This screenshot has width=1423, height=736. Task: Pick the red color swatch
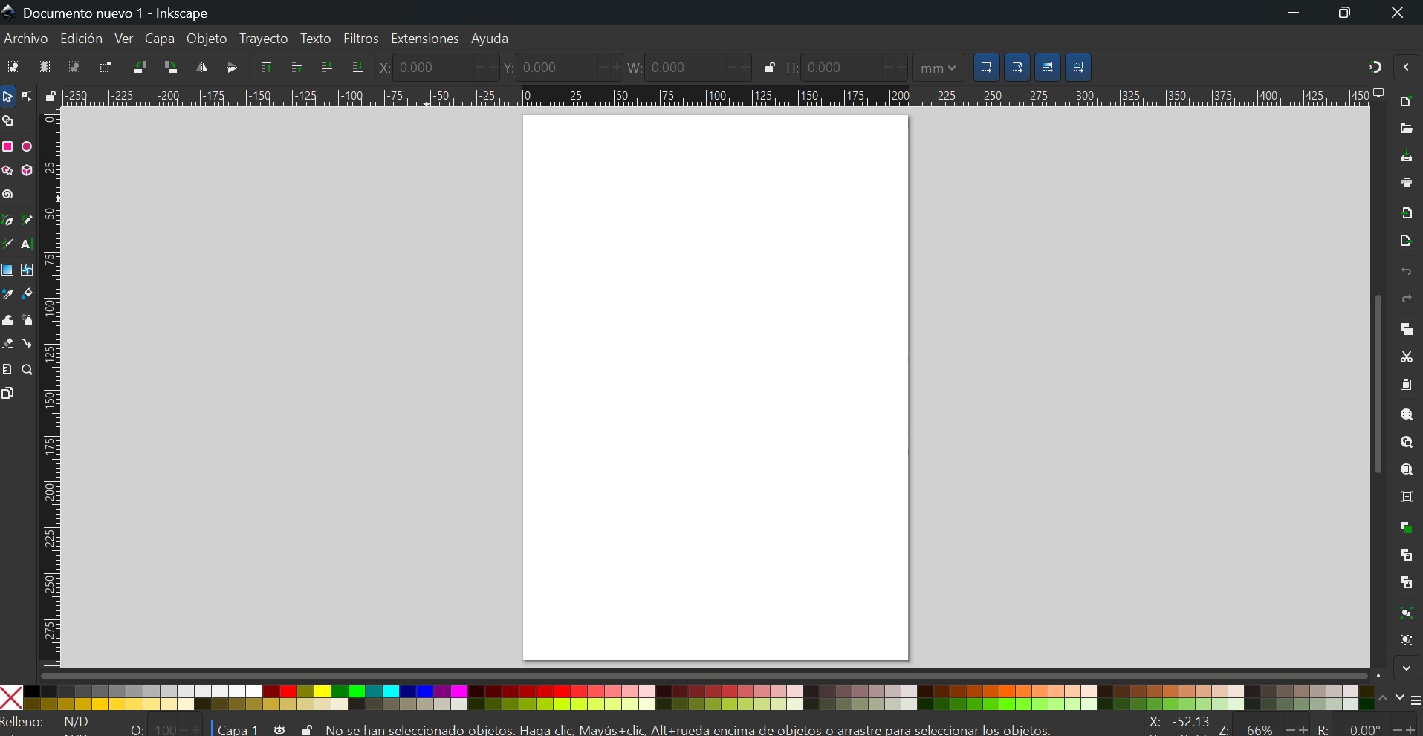tap(289, 692)
